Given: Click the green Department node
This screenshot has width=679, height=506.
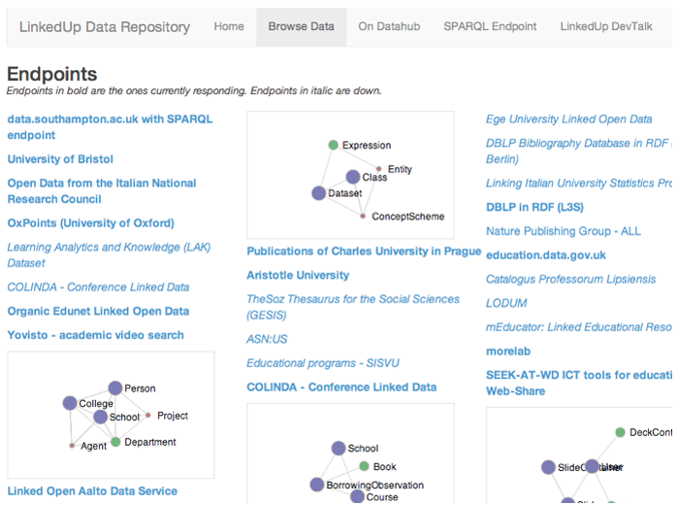Looking at the screenshot, I should (115, 442).
